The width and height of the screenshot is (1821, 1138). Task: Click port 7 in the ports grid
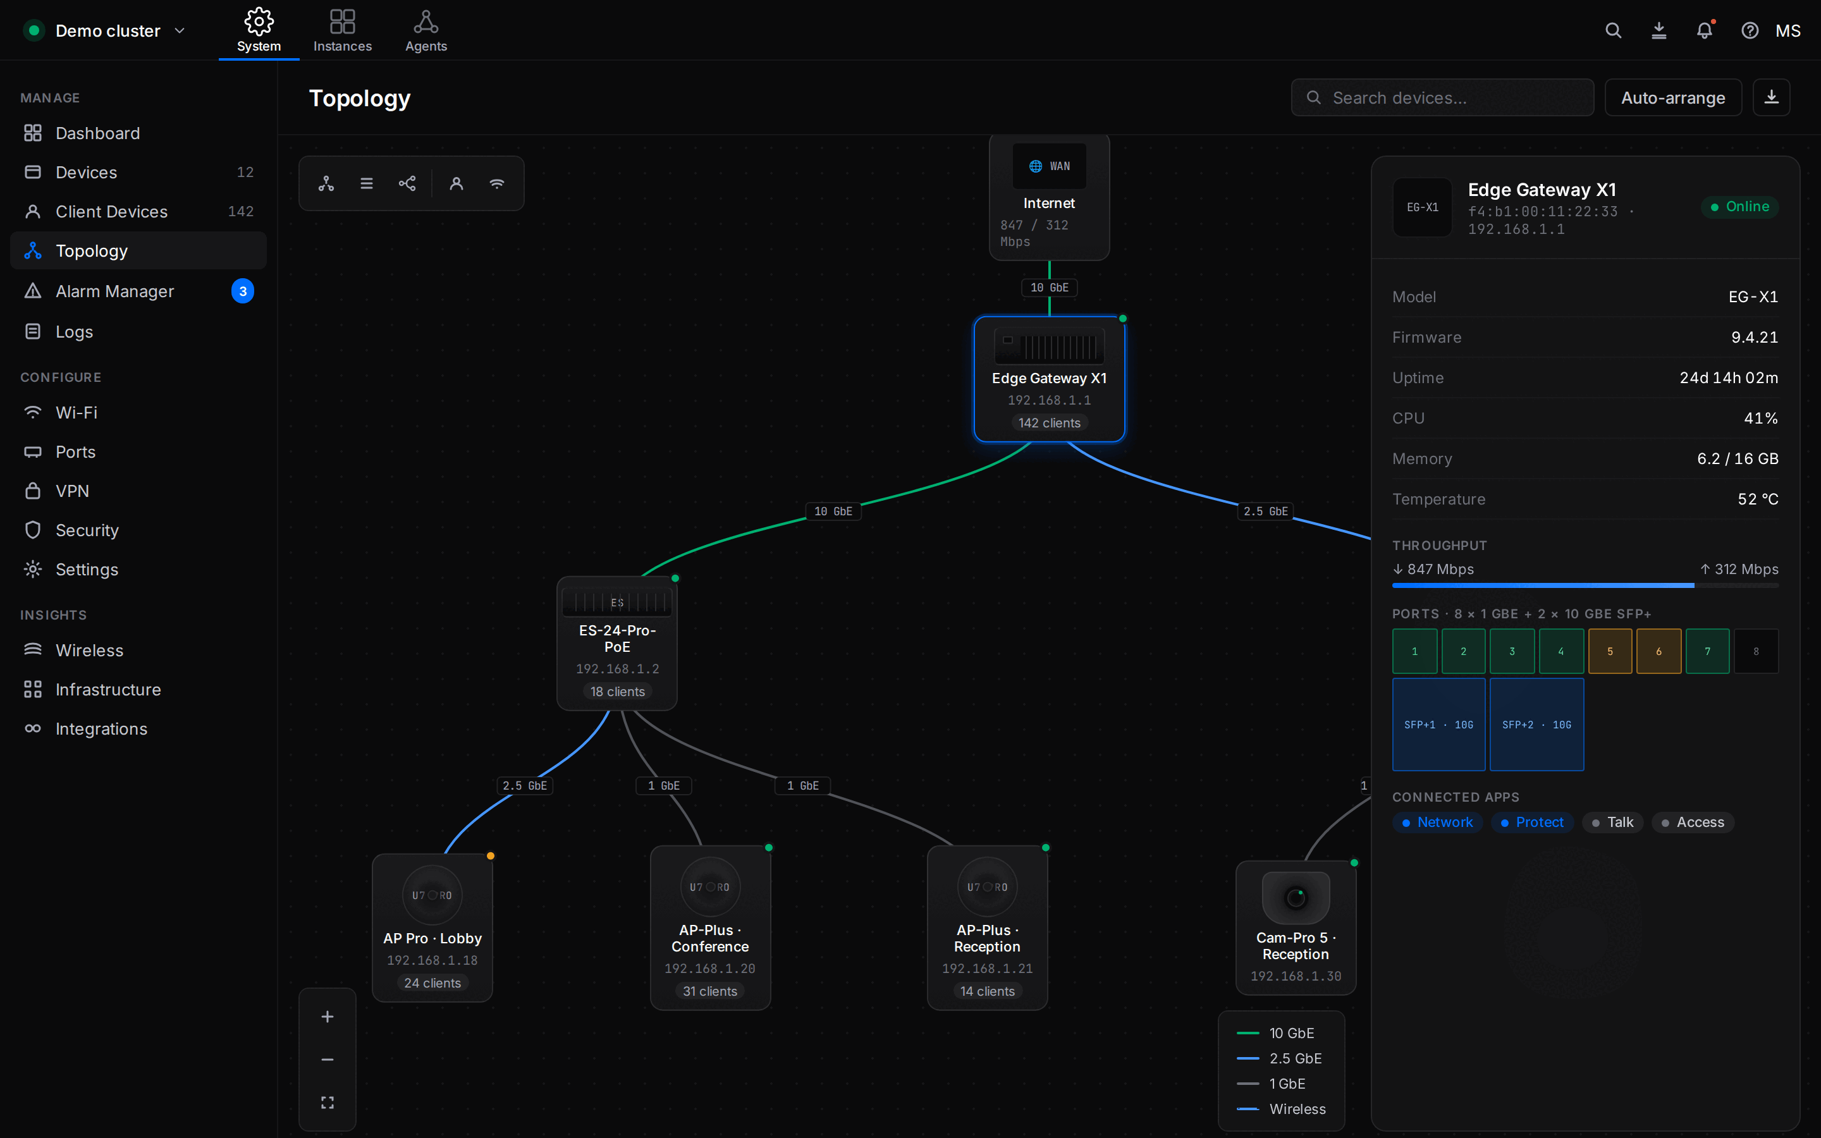point(1707,651)
